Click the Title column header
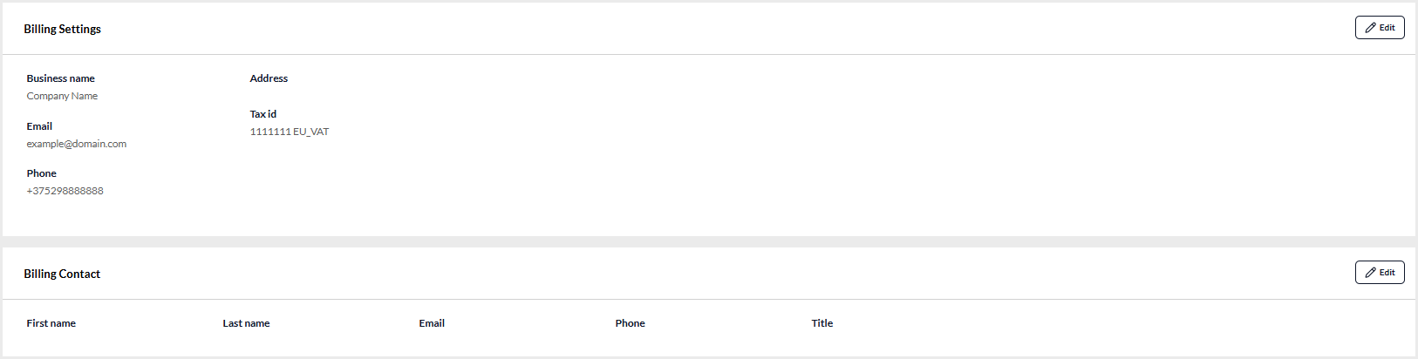This screenshot has height=359, width=1418. pyautogui.click(x=821, y=323)
